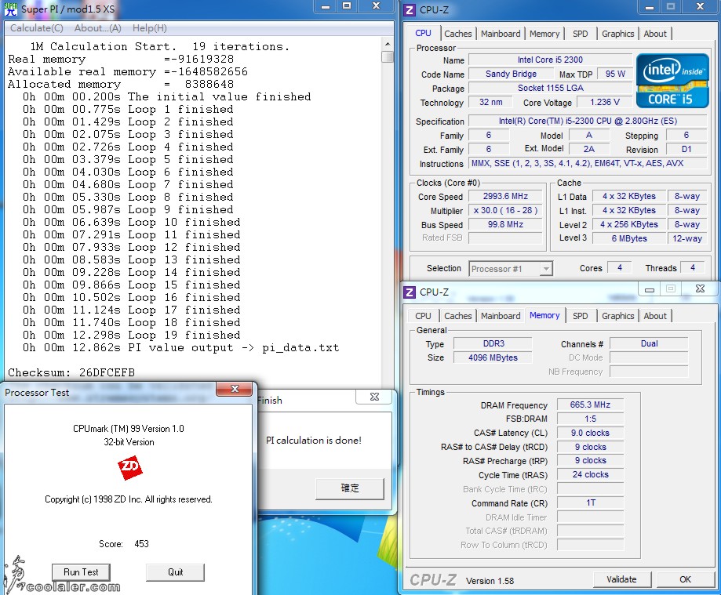Image resolution: width=721 pixels, height=595 pixels.
Task: Click the 'The initial value finished' line
Action: (167, 96)
